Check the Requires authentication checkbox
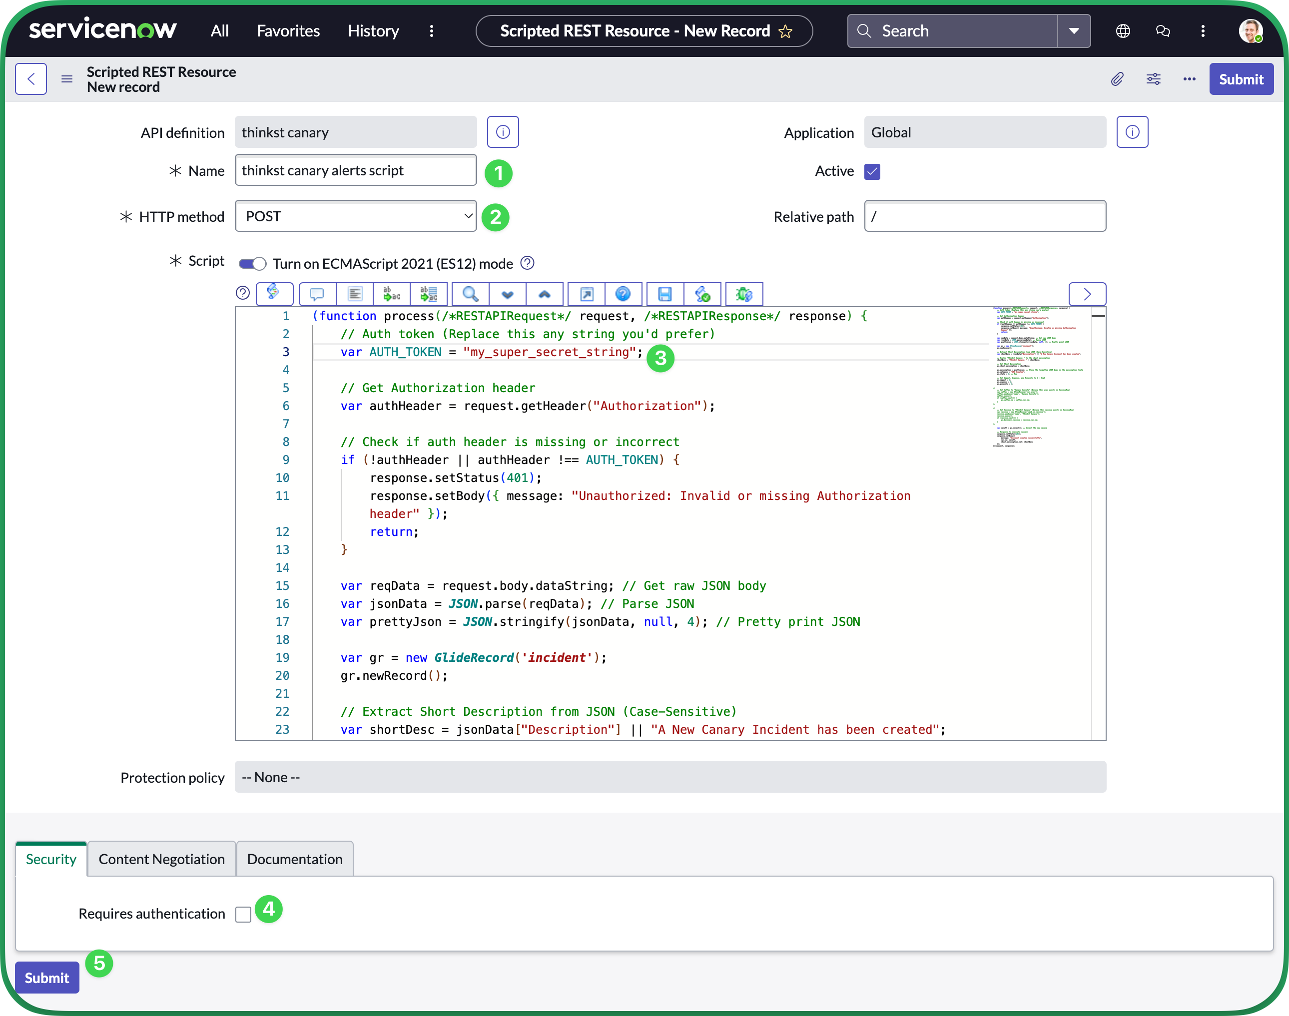This screenshot has width=1289, height=1016. tap(243, 914)
